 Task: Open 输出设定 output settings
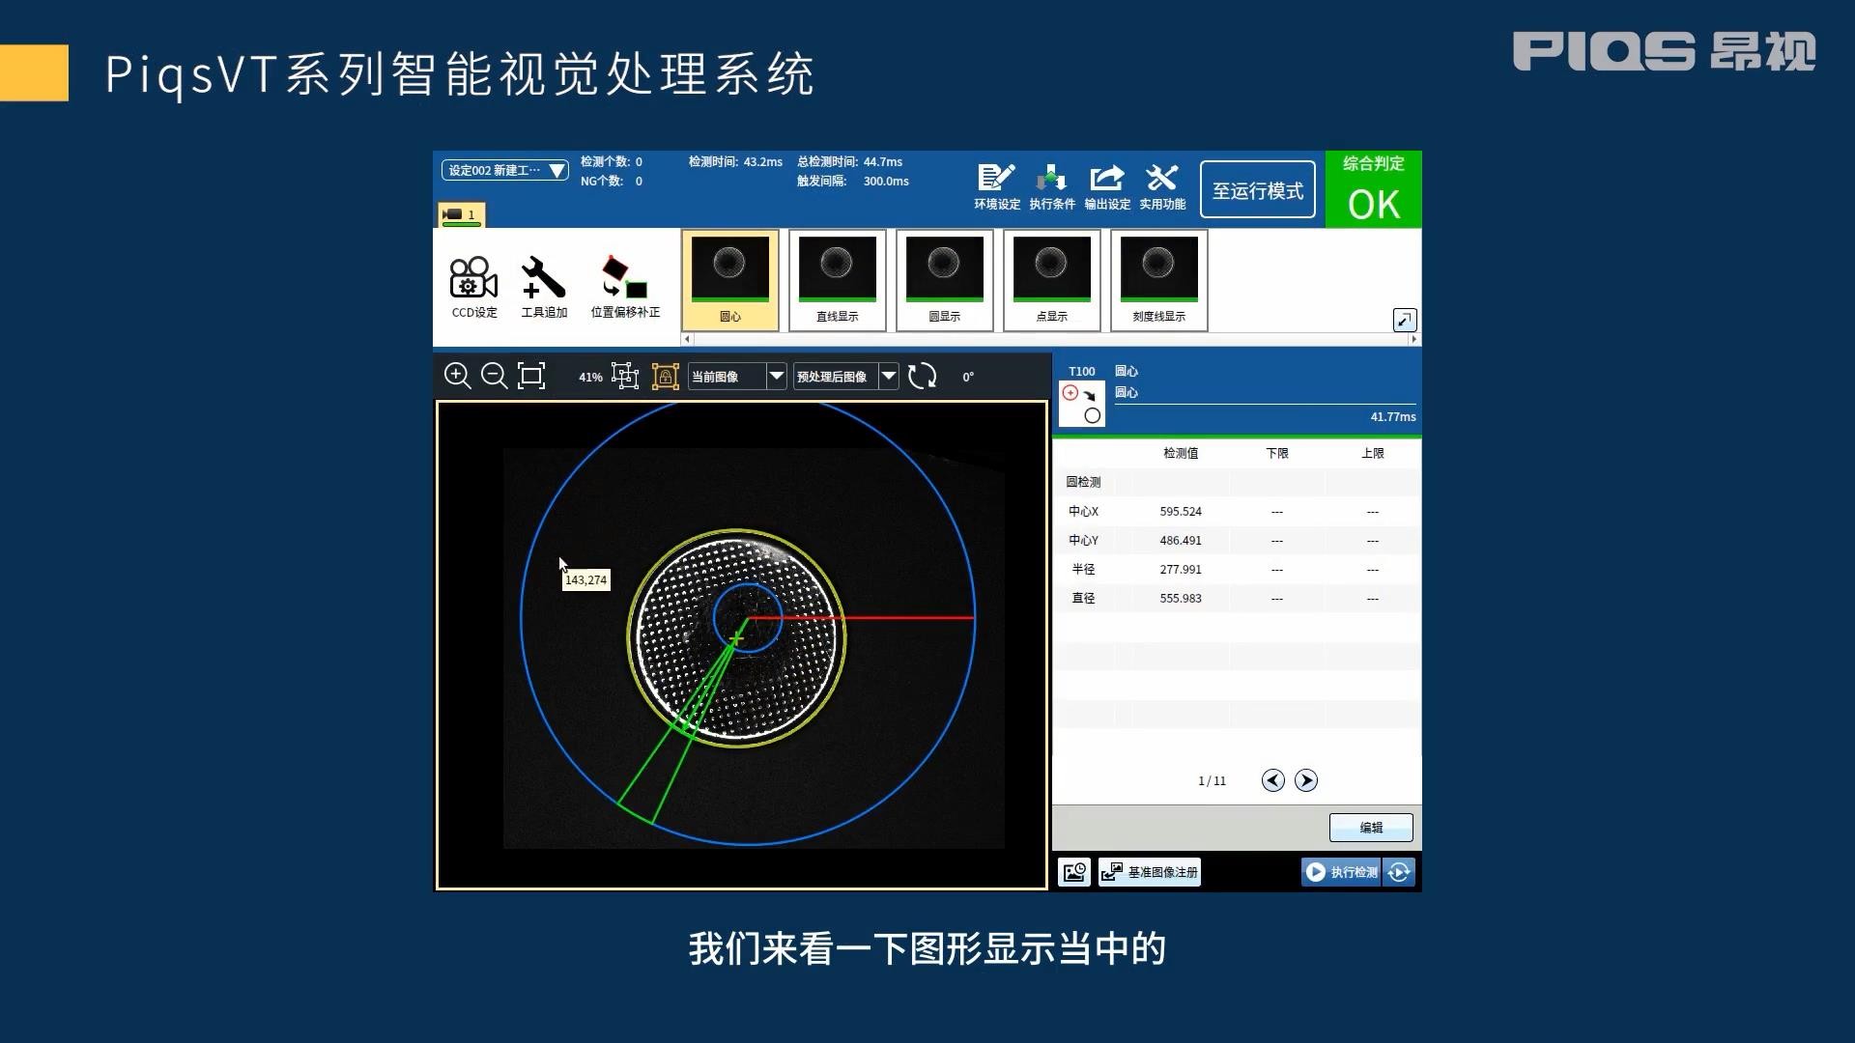[1107, 187]
